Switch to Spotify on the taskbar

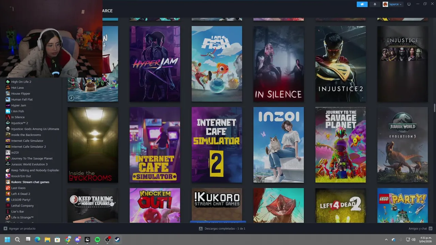coord(97,240)
